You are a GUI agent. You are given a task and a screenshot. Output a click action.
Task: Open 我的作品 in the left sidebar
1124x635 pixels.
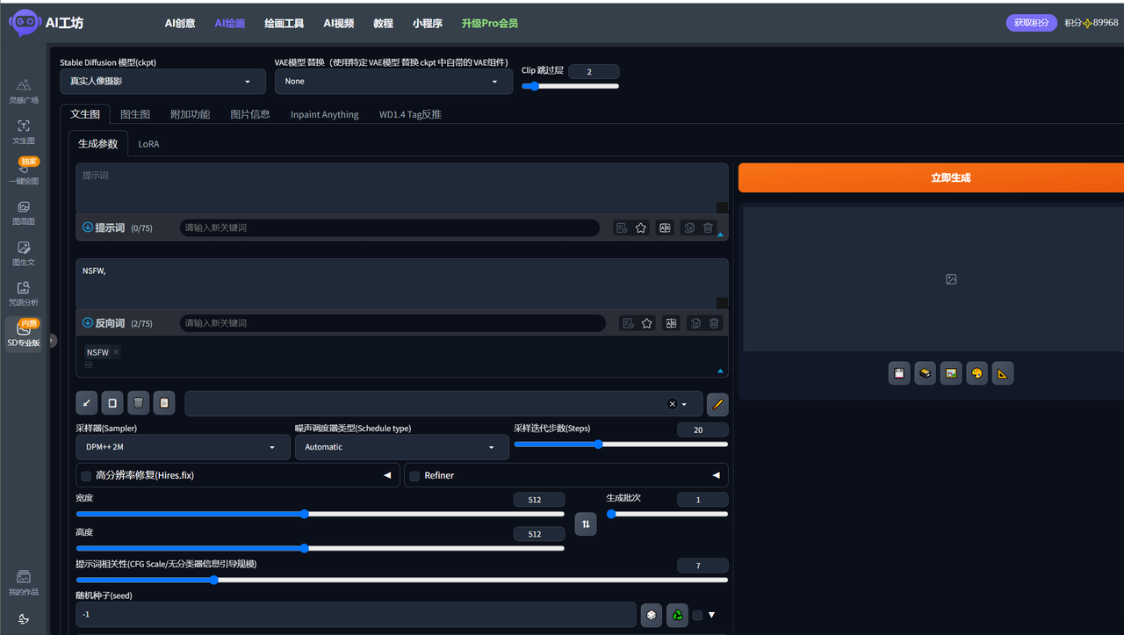[24, 583]
